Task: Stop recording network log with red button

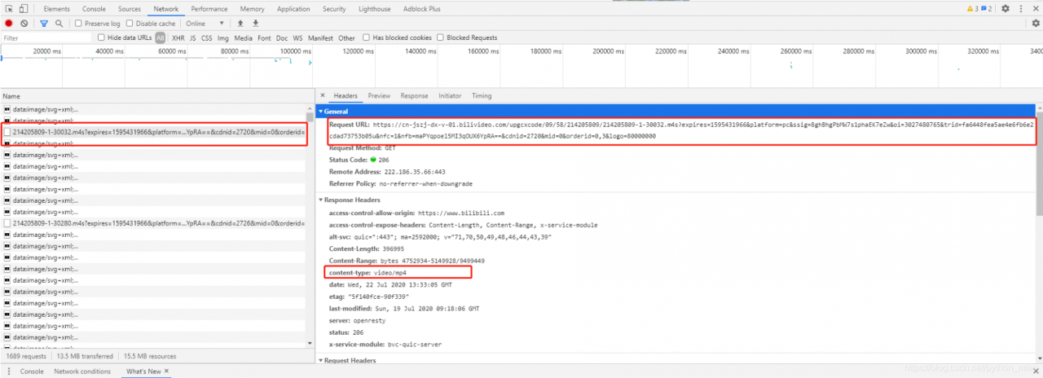Action: (9, 24)
